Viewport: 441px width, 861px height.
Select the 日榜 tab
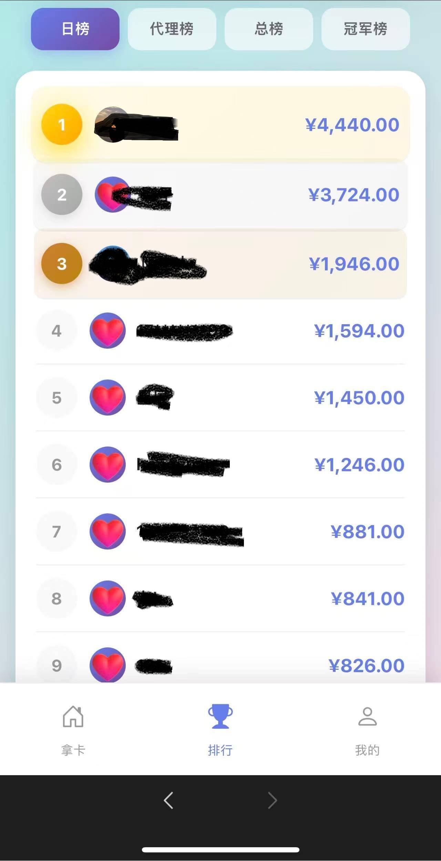[x=75, y=29]
